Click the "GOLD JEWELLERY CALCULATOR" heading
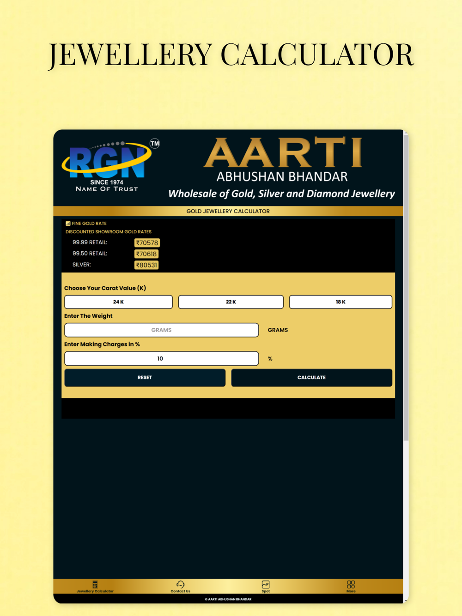Image resolution: width=462 pixels, height=616 pixels. point(228,211)
